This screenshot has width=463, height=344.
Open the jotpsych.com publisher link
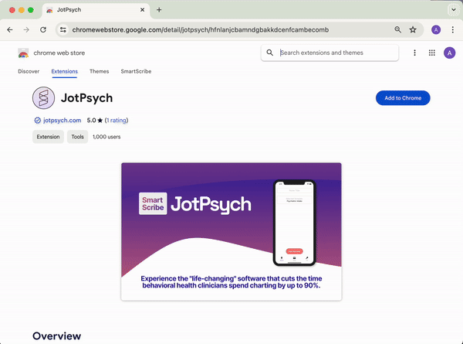[x=62, y=121]
